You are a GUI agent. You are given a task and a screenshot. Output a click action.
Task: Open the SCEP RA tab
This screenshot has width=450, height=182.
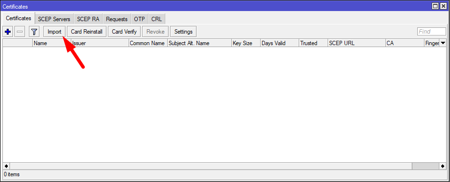88,19
